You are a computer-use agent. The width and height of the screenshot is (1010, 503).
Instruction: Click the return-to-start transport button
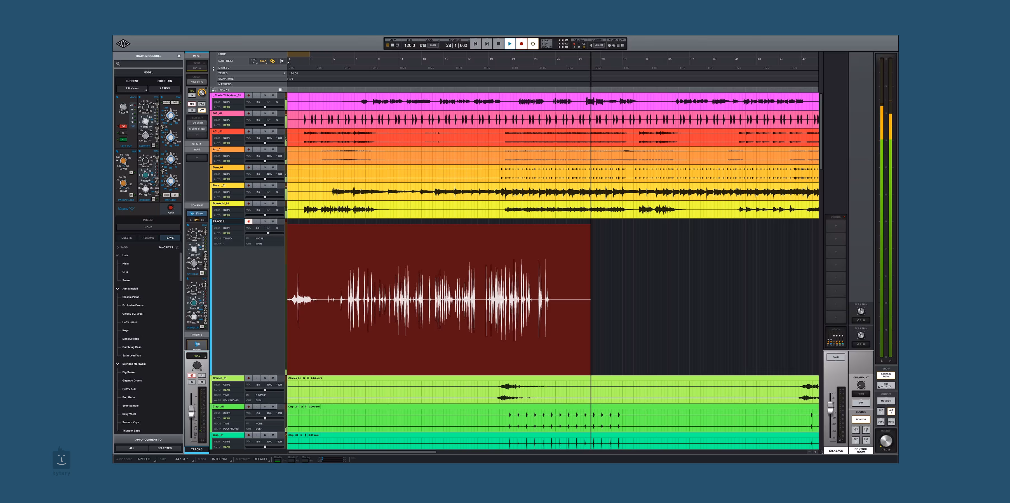pyautogui.click(x=475, y=44)
